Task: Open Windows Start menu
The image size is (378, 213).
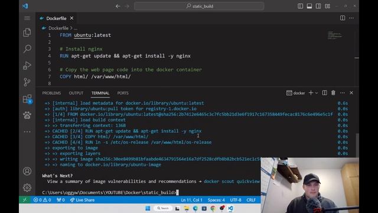Action: click(x=148, y=208)
